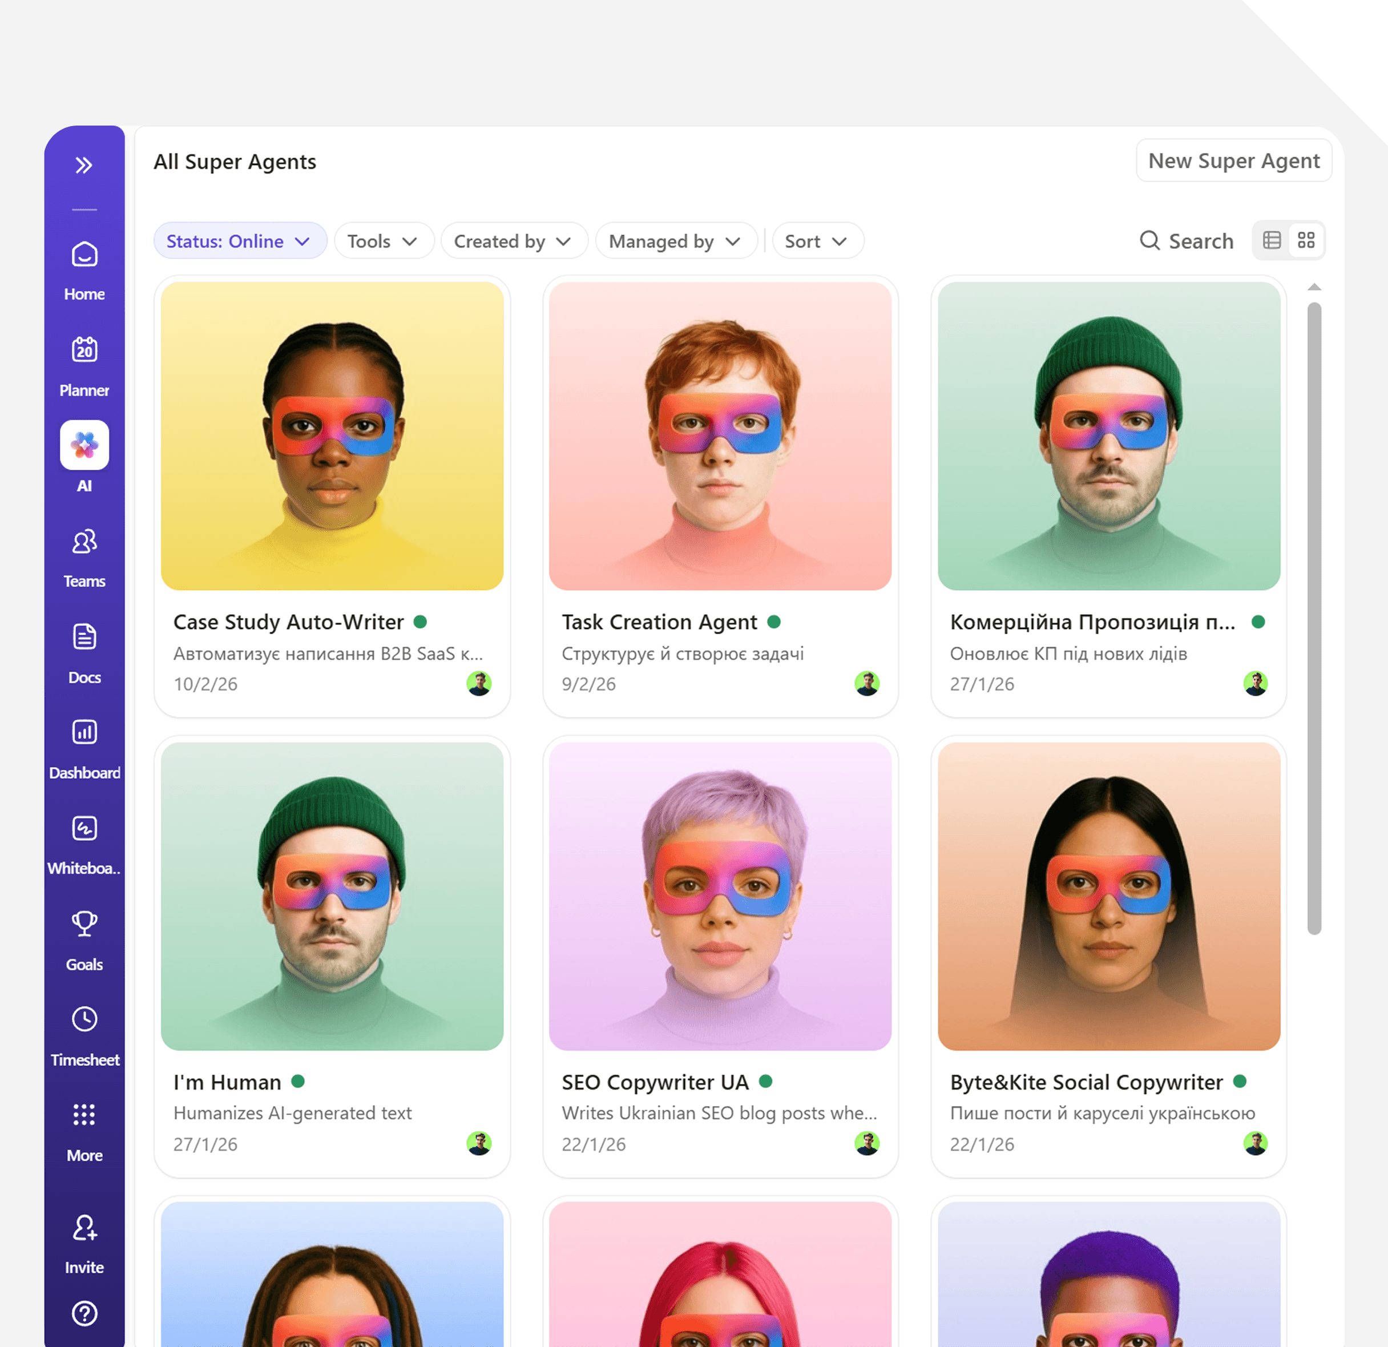Screen dimensions: 1388x1347
Task: Open the Goals trophy icon
Action: click(x=84, y=923)
